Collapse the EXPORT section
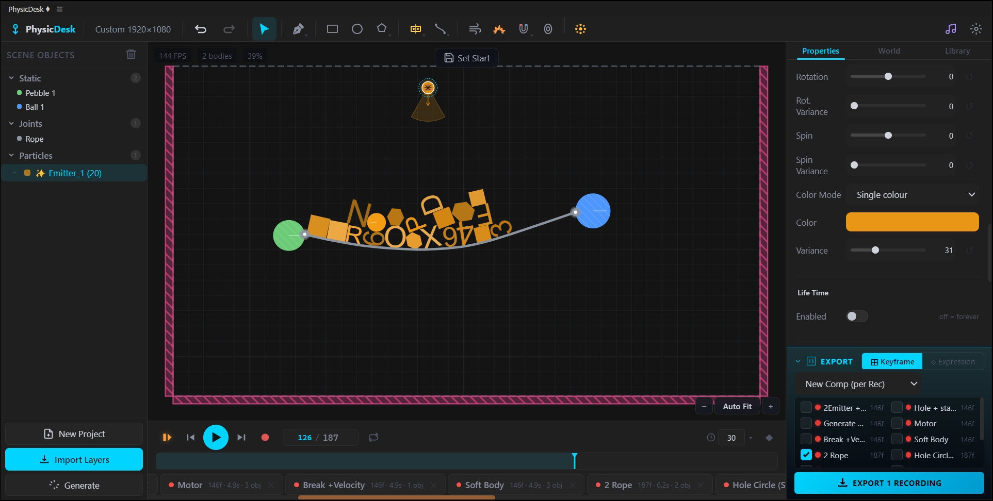 798,362
